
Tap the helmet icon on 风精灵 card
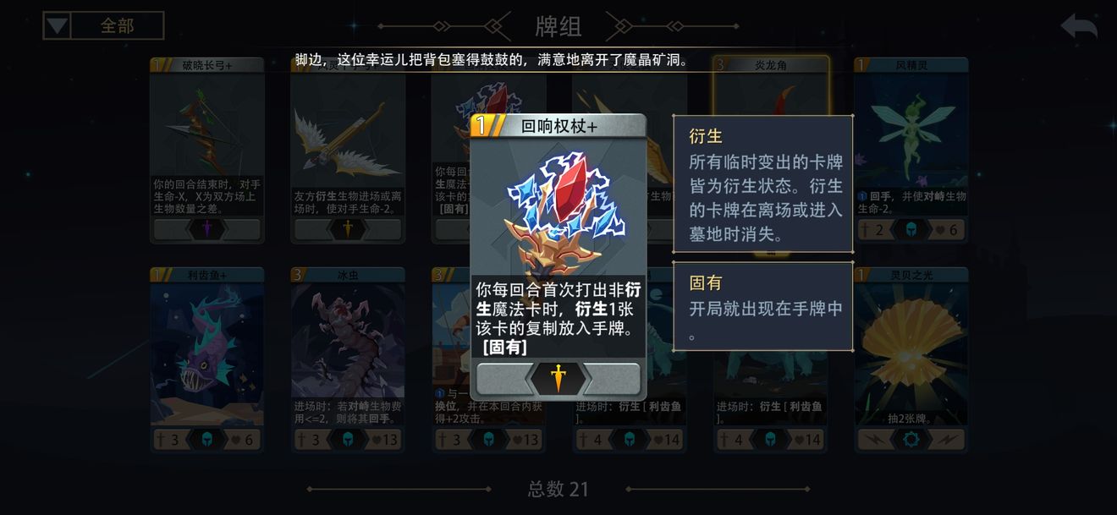click(911, 229)
